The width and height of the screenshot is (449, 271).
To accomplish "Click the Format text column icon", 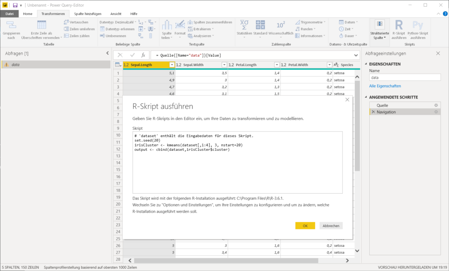I will pos(180,25).
